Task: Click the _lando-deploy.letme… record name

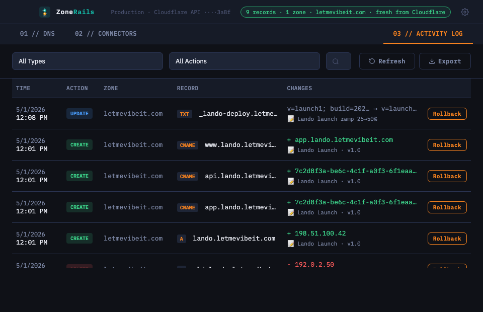Action: click(238, 114)
